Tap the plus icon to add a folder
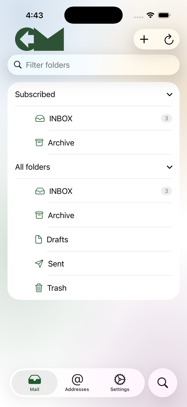The width and height of the screenshot is (187, 407). pyautogui.click(x=144, y=39)
